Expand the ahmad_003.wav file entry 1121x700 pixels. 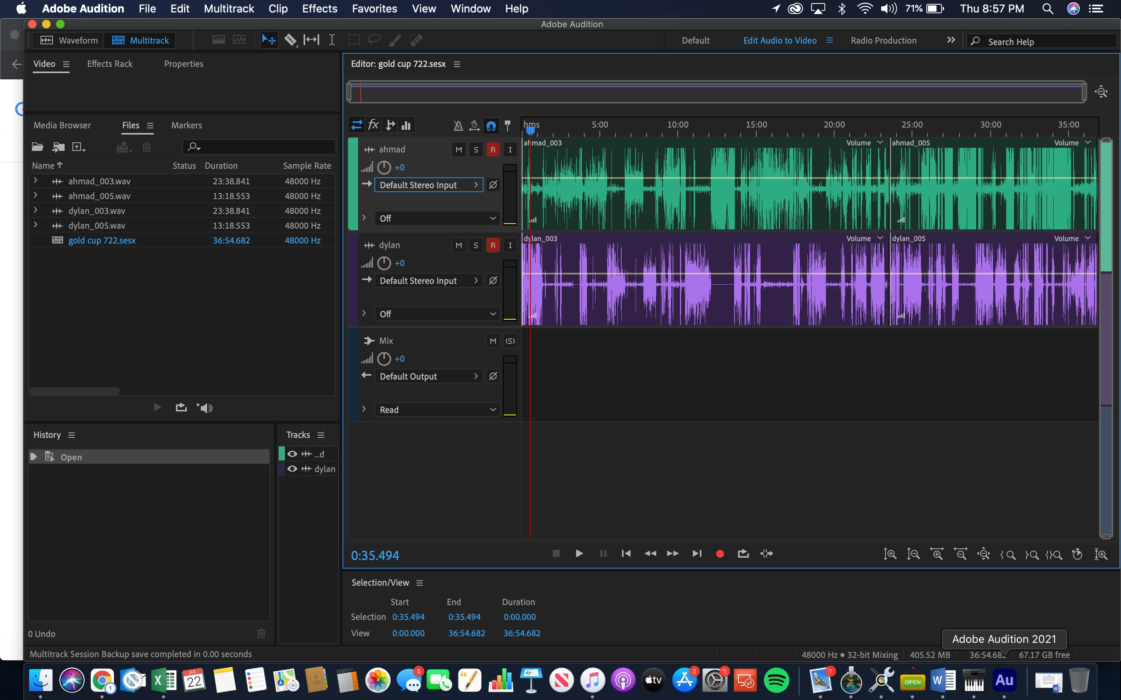35,181
